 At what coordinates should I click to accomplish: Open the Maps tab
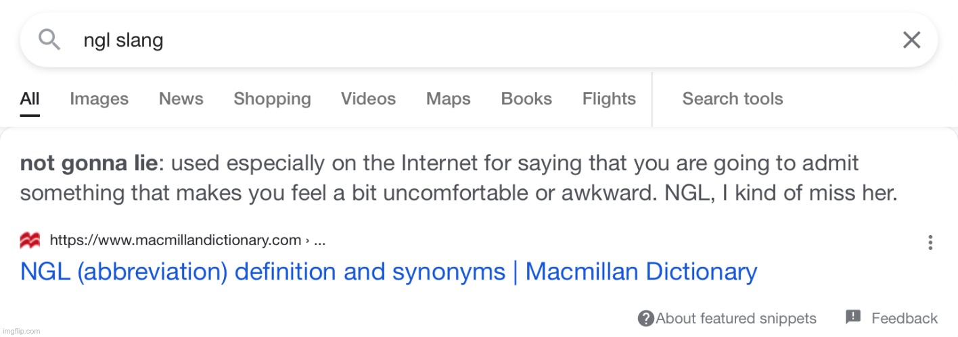coord(448,99)
